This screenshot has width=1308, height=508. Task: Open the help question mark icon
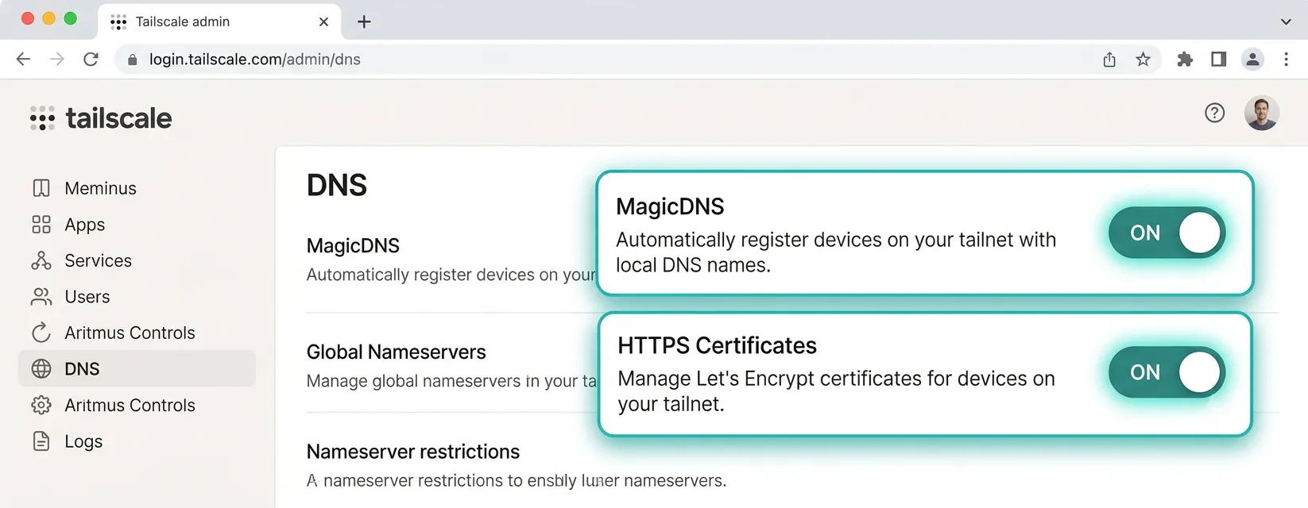[x=1214, y=113]
